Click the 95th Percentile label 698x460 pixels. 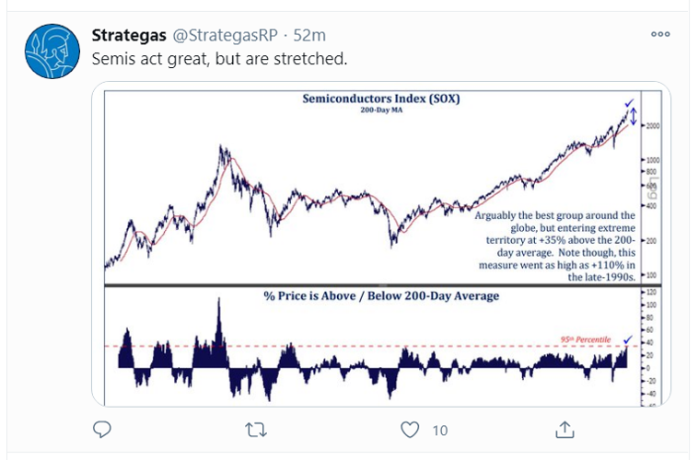585,339
